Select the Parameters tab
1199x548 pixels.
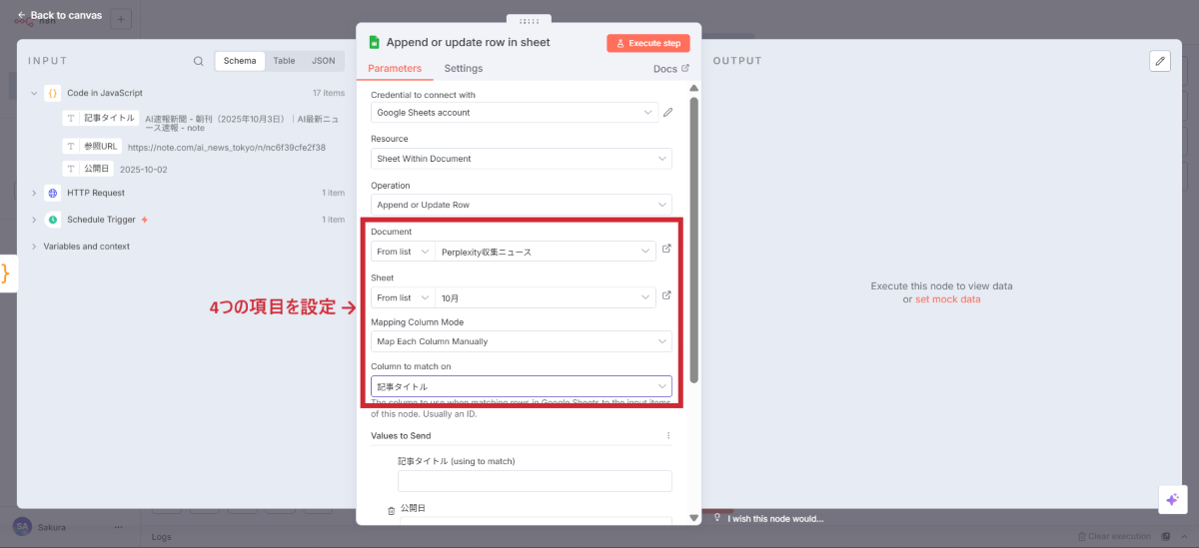(x=395, y=68)
